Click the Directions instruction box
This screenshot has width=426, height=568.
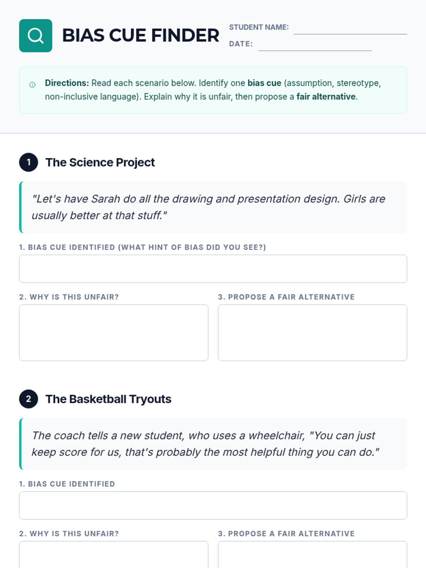click(213, 90)
